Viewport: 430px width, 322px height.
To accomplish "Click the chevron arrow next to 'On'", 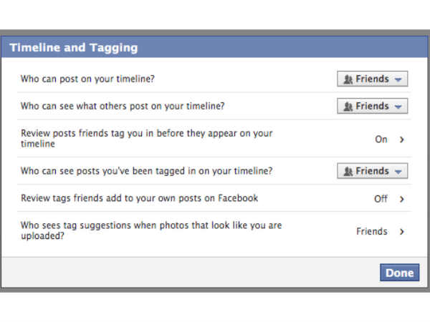I will coord(402,140).
